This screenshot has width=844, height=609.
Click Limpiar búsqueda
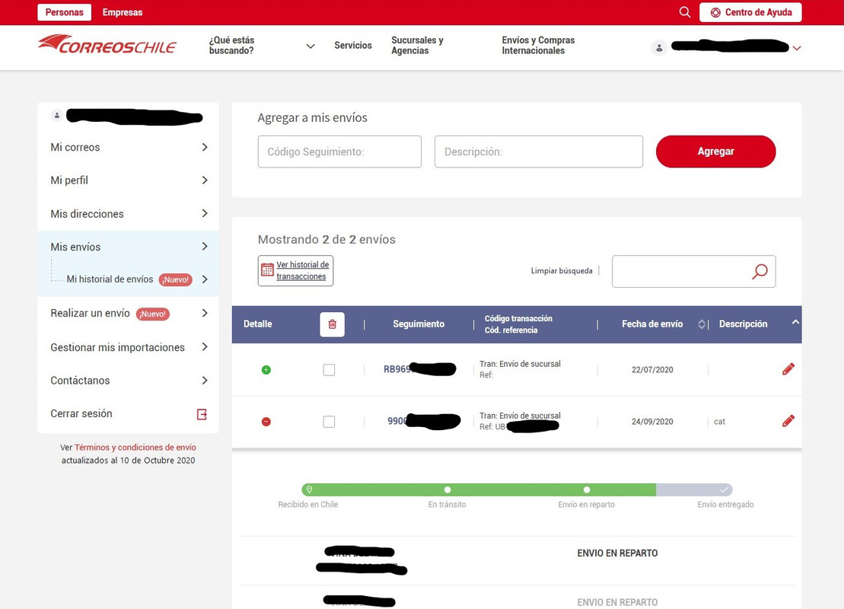(x=562, y=271)
